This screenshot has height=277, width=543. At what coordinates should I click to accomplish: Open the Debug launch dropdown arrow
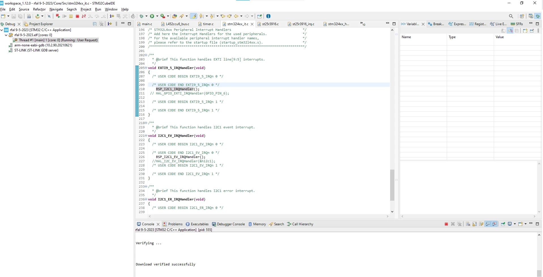(146, 16)
